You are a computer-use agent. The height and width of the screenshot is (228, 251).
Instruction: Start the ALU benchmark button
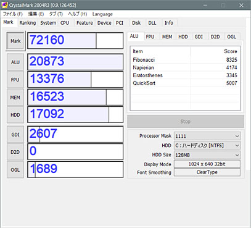point(15,62)
